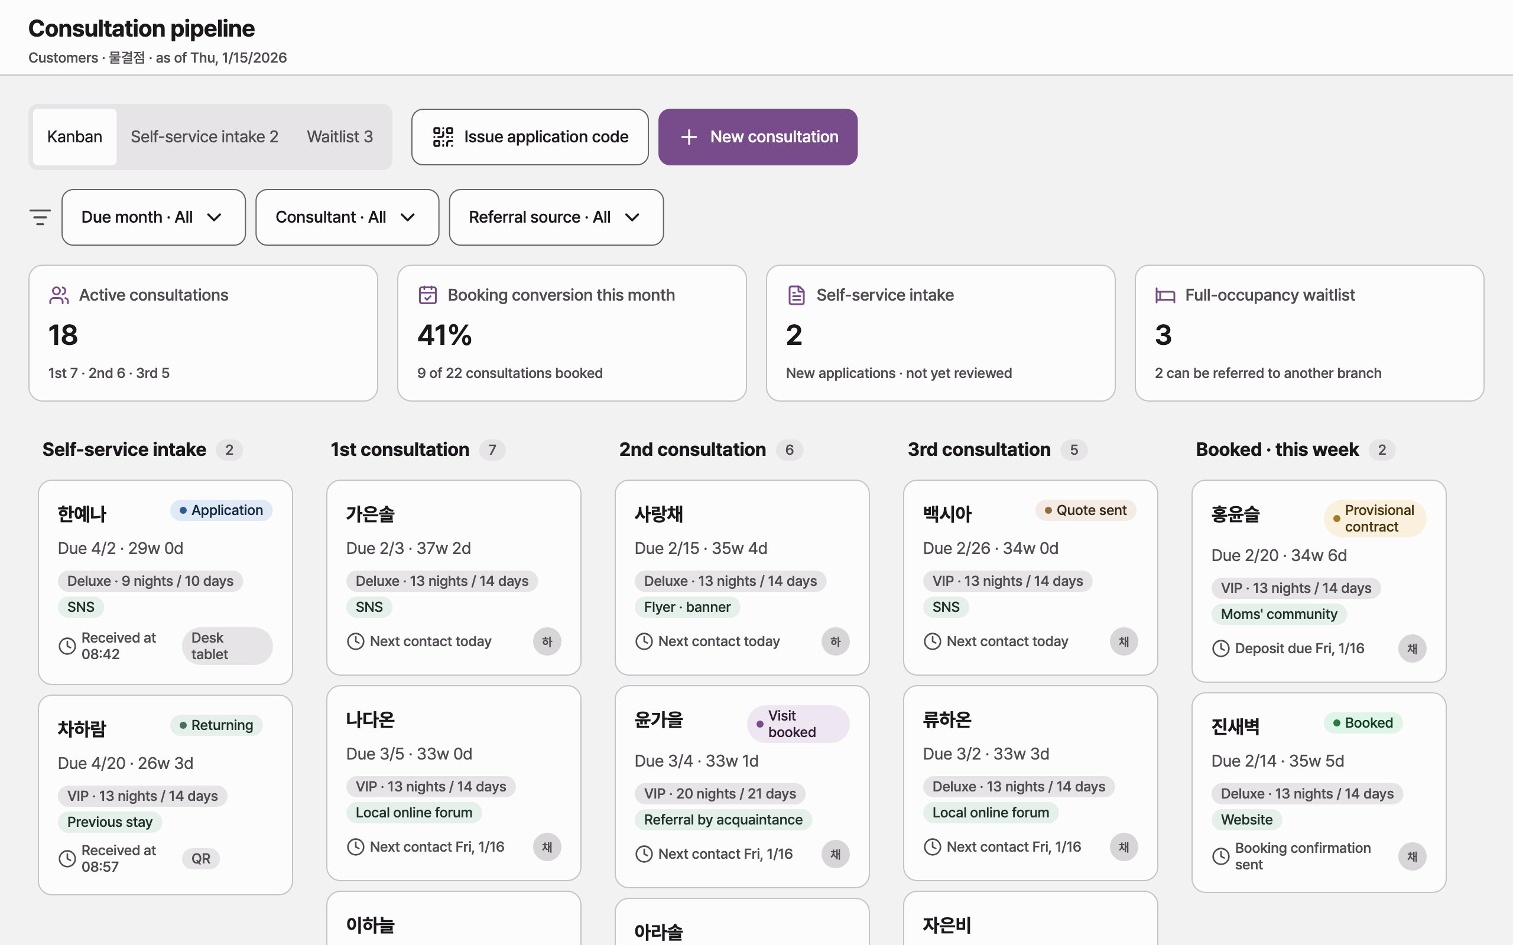Open the Referral source filter dropdown
The image size is (1513, 945).
[556, 217]
